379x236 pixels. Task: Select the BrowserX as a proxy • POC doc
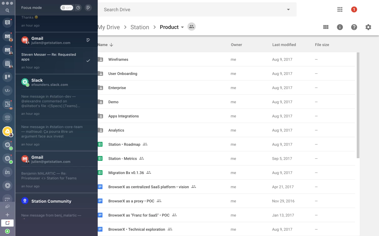226,201
